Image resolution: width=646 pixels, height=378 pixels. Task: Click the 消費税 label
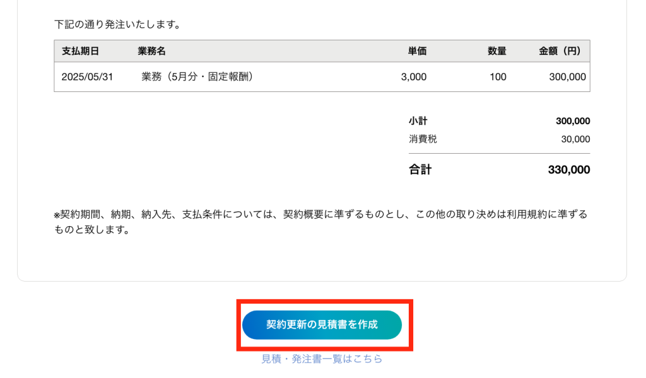point(423,139)
